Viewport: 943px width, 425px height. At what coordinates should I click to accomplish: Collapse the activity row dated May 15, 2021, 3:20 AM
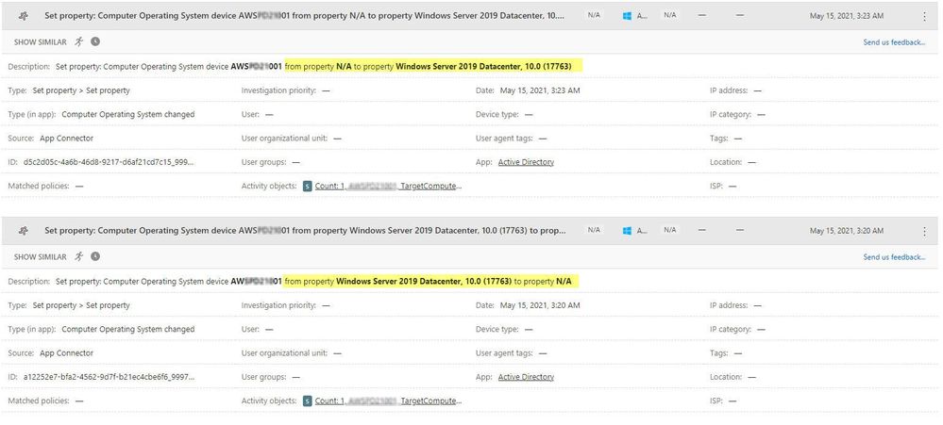[471, 231]
